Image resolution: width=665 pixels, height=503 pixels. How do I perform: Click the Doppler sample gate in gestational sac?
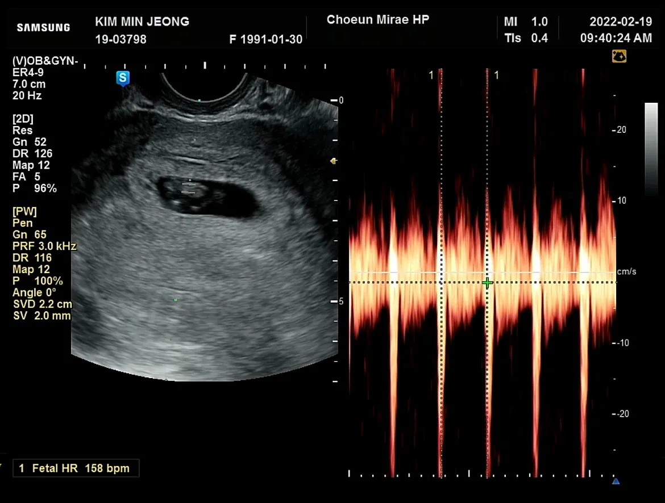tap(190, 188)
